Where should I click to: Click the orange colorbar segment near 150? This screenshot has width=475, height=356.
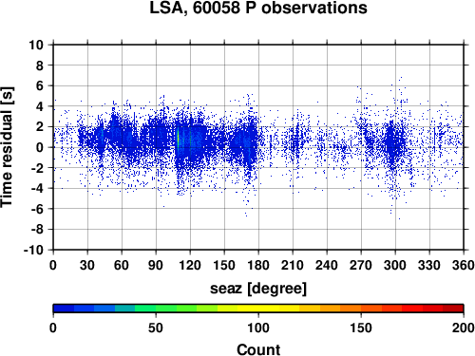[x=361, y=309]
